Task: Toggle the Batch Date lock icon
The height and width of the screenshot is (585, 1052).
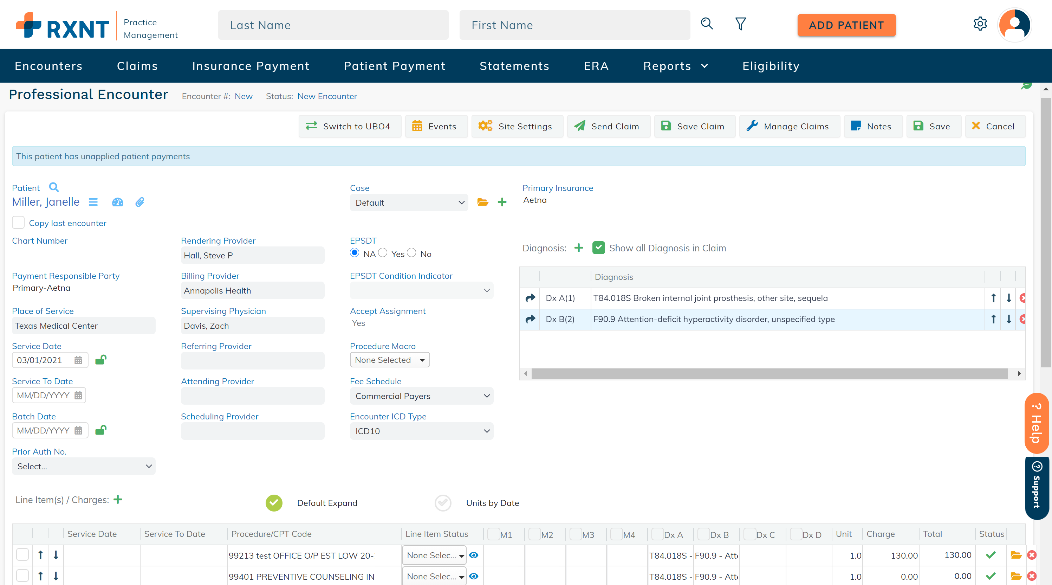Action: [x=101, y=430]
